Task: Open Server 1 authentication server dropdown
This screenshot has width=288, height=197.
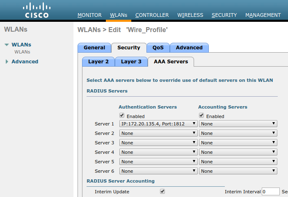Action: click(x=158, y=123)
